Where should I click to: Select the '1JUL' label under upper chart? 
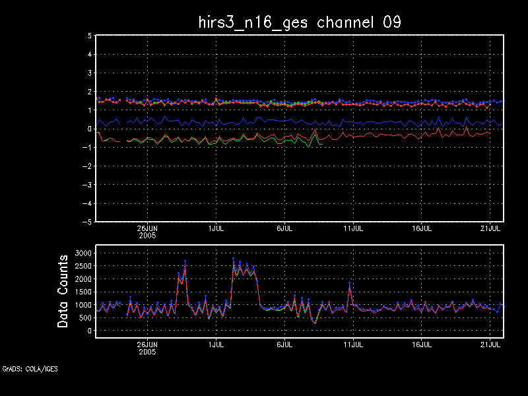(x=216, y=228)
